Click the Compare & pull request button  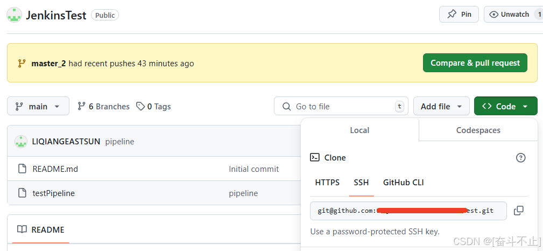tap(475, 62)
